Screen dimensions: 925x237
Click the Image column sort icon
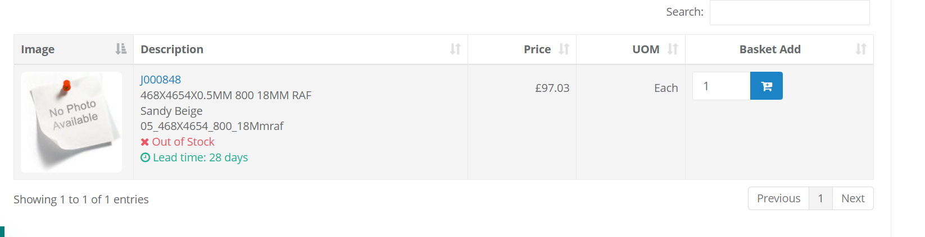[x=121, y=49]
